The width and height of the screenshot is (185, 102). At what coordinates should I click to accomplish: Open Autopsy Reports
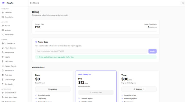pyautogui.click(x=11, y=66)
